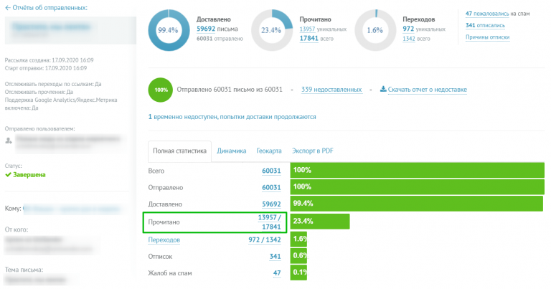Screen dimensions: 551x289
Task: Switch to Геокарта tab
Action: 269,151
